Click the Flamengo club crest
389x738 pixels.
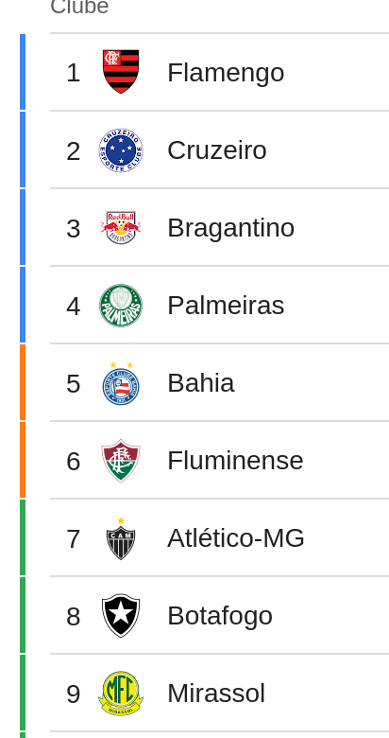(121, 72)
